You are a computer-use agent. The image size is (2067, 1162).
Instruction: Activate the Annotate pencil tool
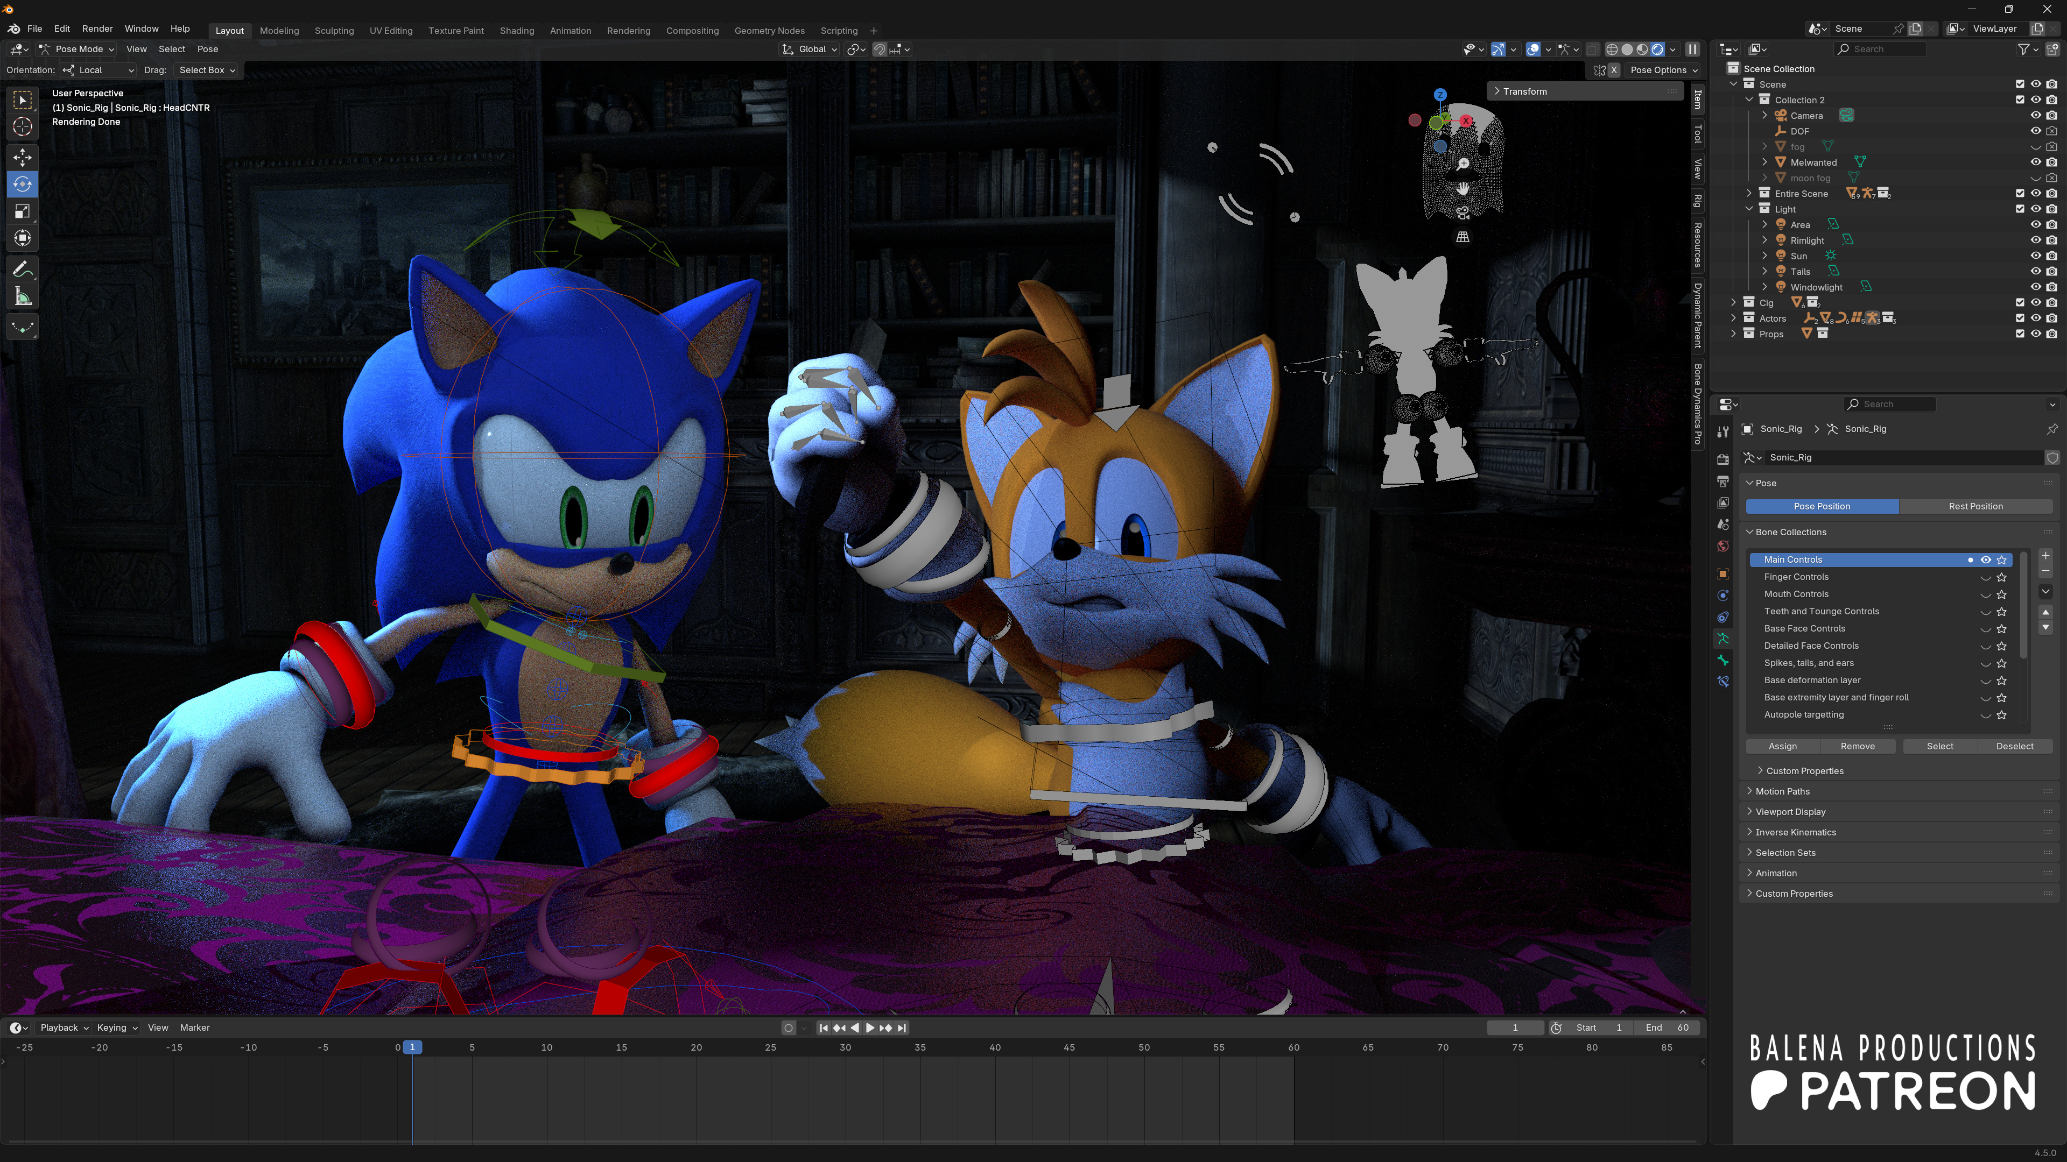23,270
